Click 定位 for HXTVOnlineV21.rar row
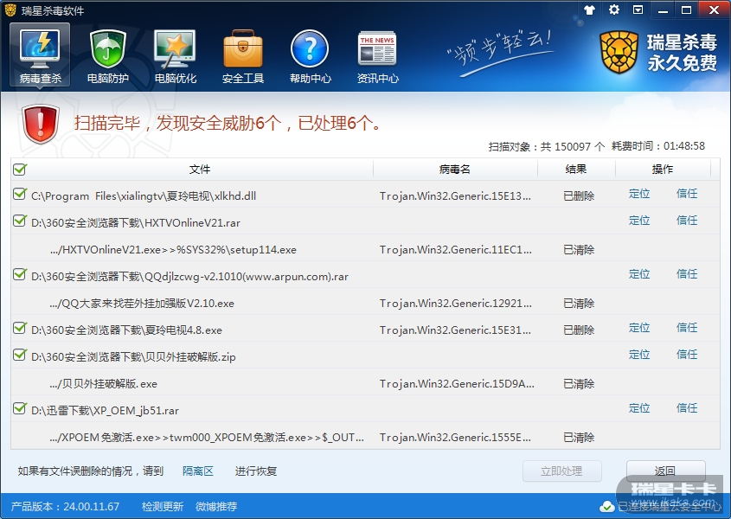Screen dimensions: 731x519 pos(639,220)
